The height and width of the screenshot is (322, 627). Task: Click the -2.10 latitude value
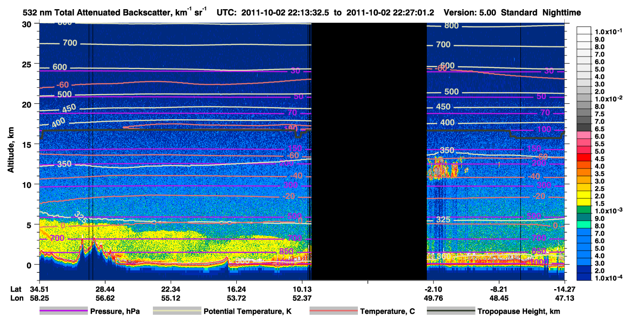(433, 289)
